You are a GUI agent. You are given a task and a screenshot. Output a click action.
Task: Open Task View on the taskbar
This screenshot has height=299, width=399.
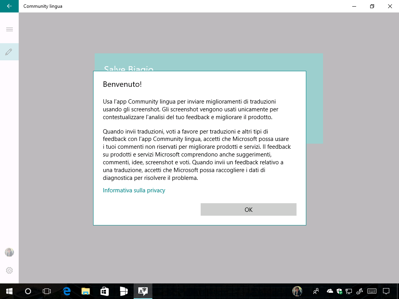point(47,291)
